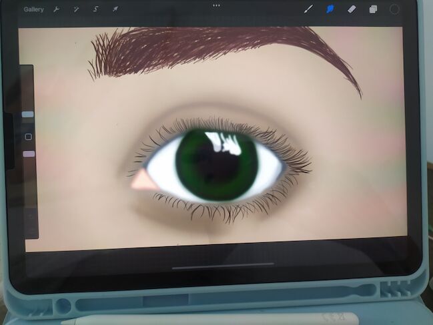Tap the square modify button in sidebar
The height and width of the screenshot is (325, 433).
tap(29, 137)
